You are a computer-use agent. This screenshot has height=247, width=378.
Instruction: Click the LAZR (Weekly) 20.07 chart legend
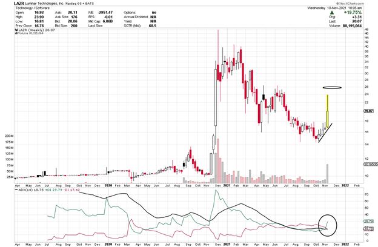tap(36, 30)
